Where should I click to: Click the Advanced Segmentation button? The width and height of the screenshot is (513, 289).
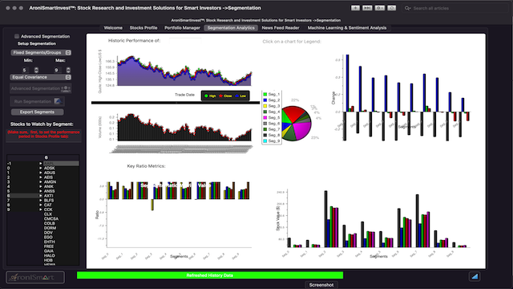click(x=41, y=88)
